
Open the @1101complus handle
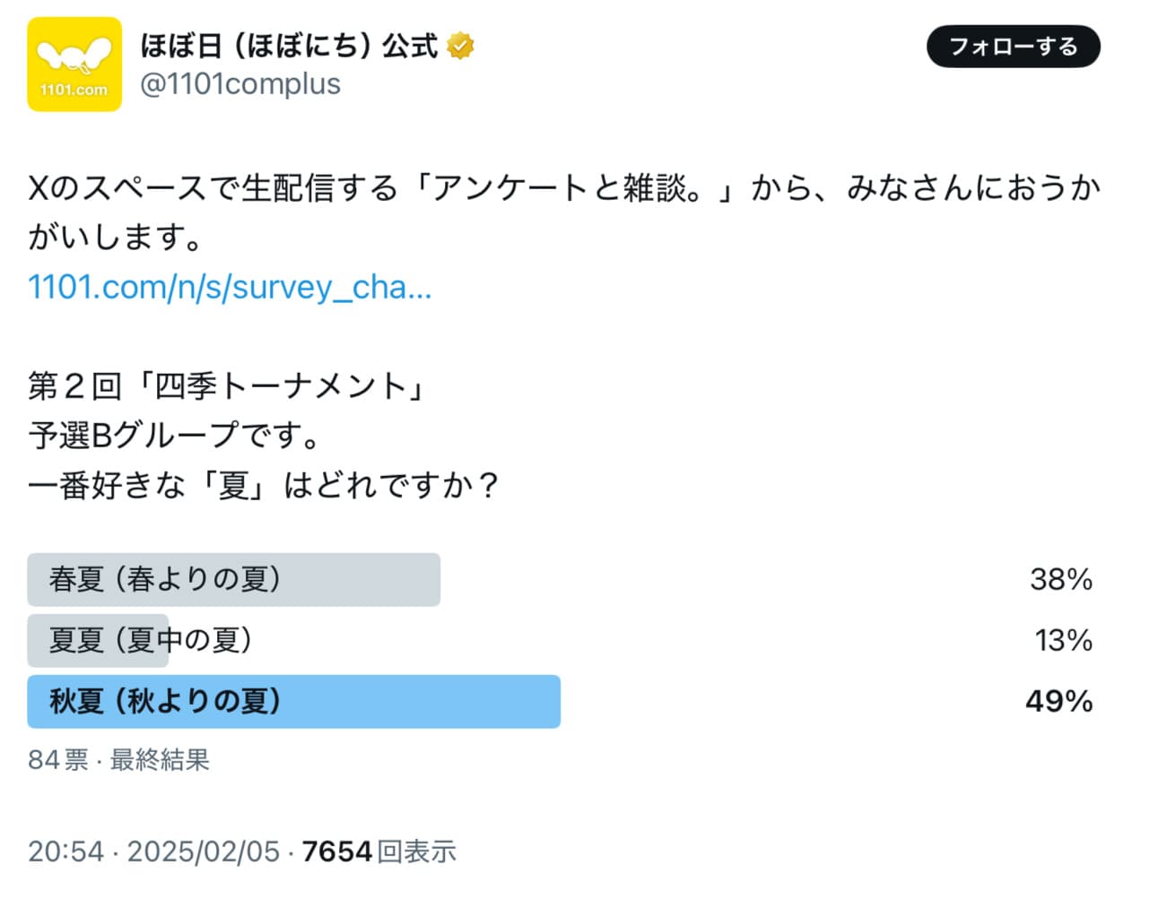(240, 84)
